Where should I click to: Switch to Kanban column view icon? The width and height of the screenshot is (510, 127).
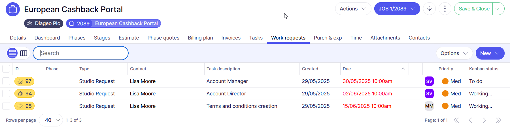[x=24, y=53]
